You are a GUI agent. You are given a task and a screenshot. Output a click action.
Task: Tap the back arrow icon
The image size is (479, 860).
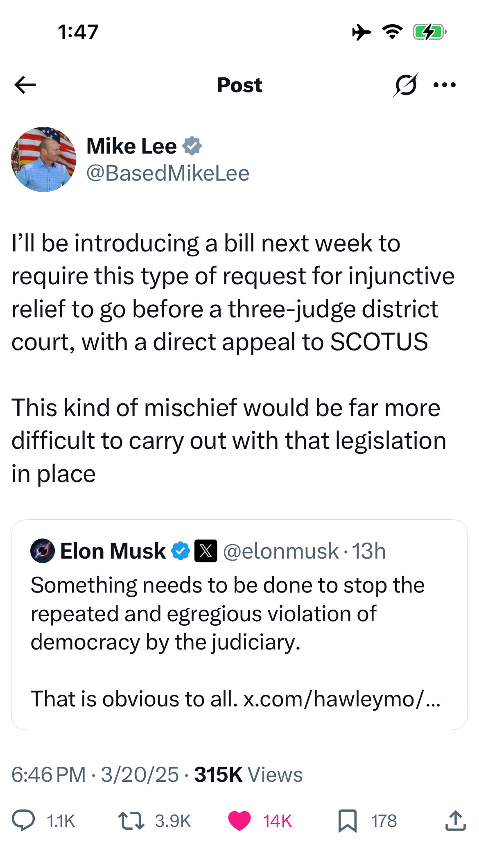click(25, 85)
